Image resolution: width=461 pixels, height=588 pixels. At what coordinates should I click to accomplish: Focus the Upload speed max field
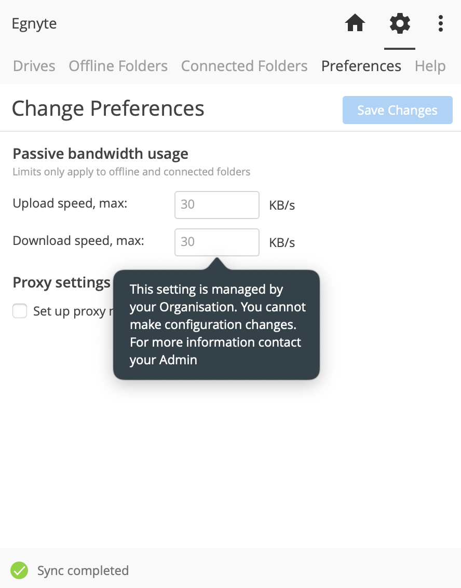(x=217, y=205)
